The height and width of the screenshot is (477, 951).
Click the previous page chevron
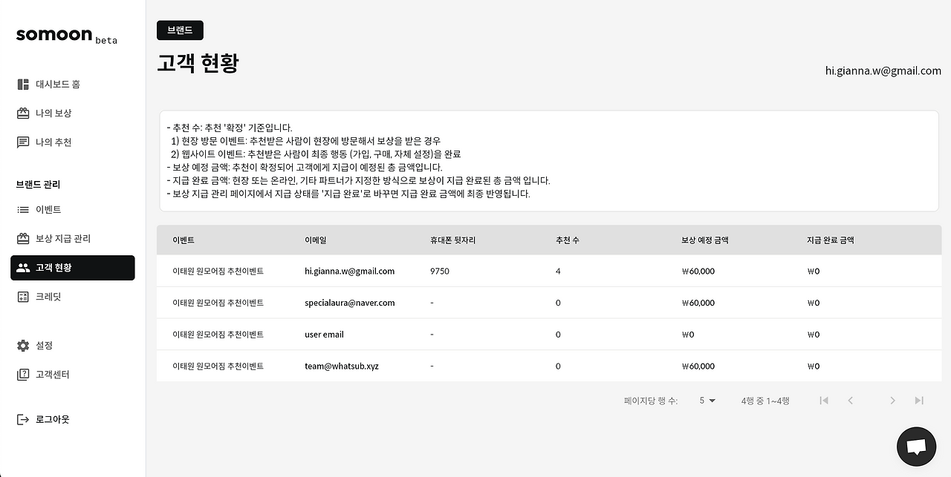[x=851, y=400]
